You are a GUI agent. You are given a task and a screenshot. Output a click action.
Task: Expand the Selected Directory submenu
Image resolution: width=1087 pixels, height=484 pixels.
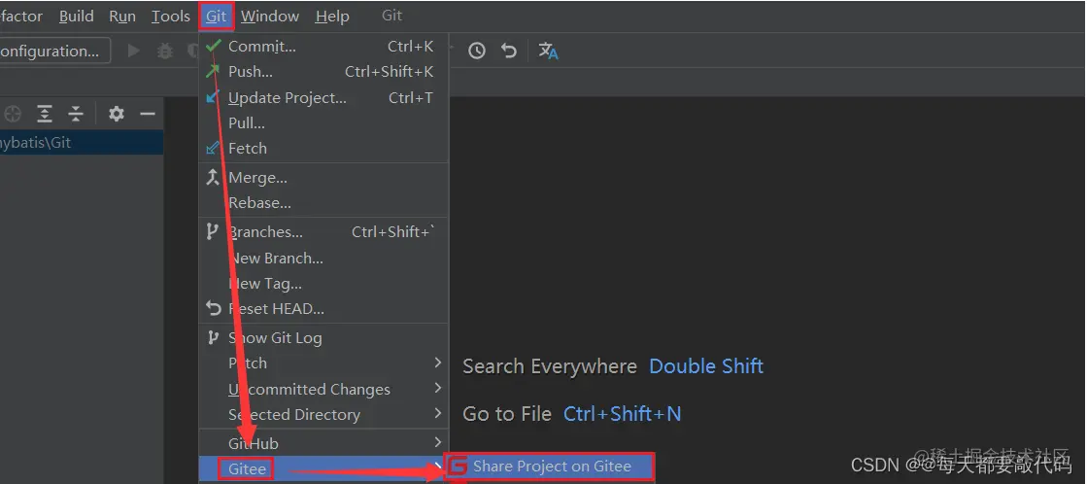323,414
